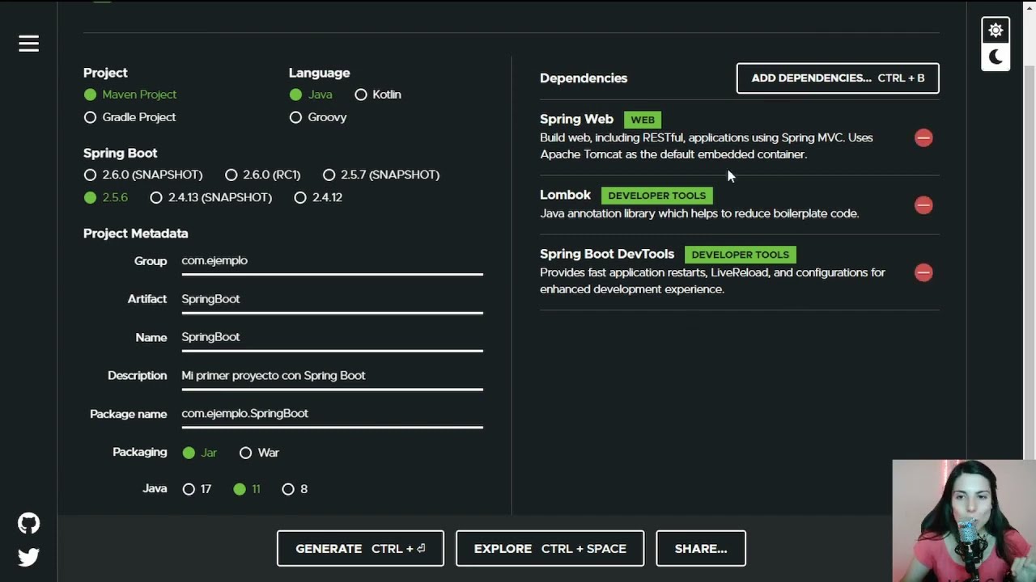Select War packaging
This screenshot has width=1036, height=582.
click(259, 453)
